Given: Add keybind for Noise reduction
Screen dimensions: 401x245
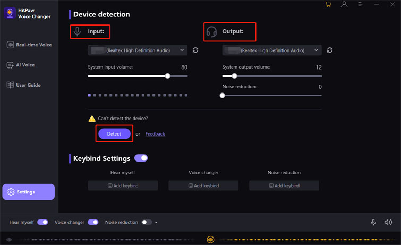Looking at the screenshot, I should (284, 185).
